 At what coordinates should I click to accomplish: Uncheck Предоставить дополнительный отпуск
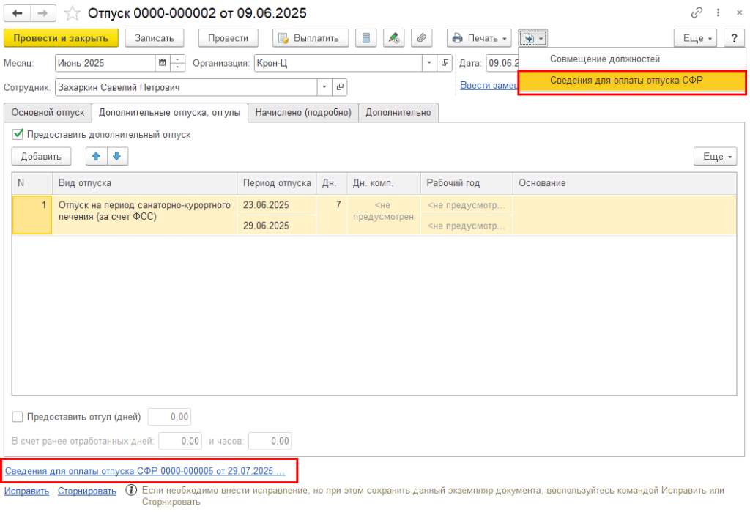pyautogui.click(x=18, y=135)
